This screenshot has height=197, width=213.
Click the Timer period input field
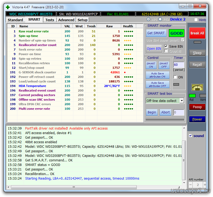click(x=179, y=65)
